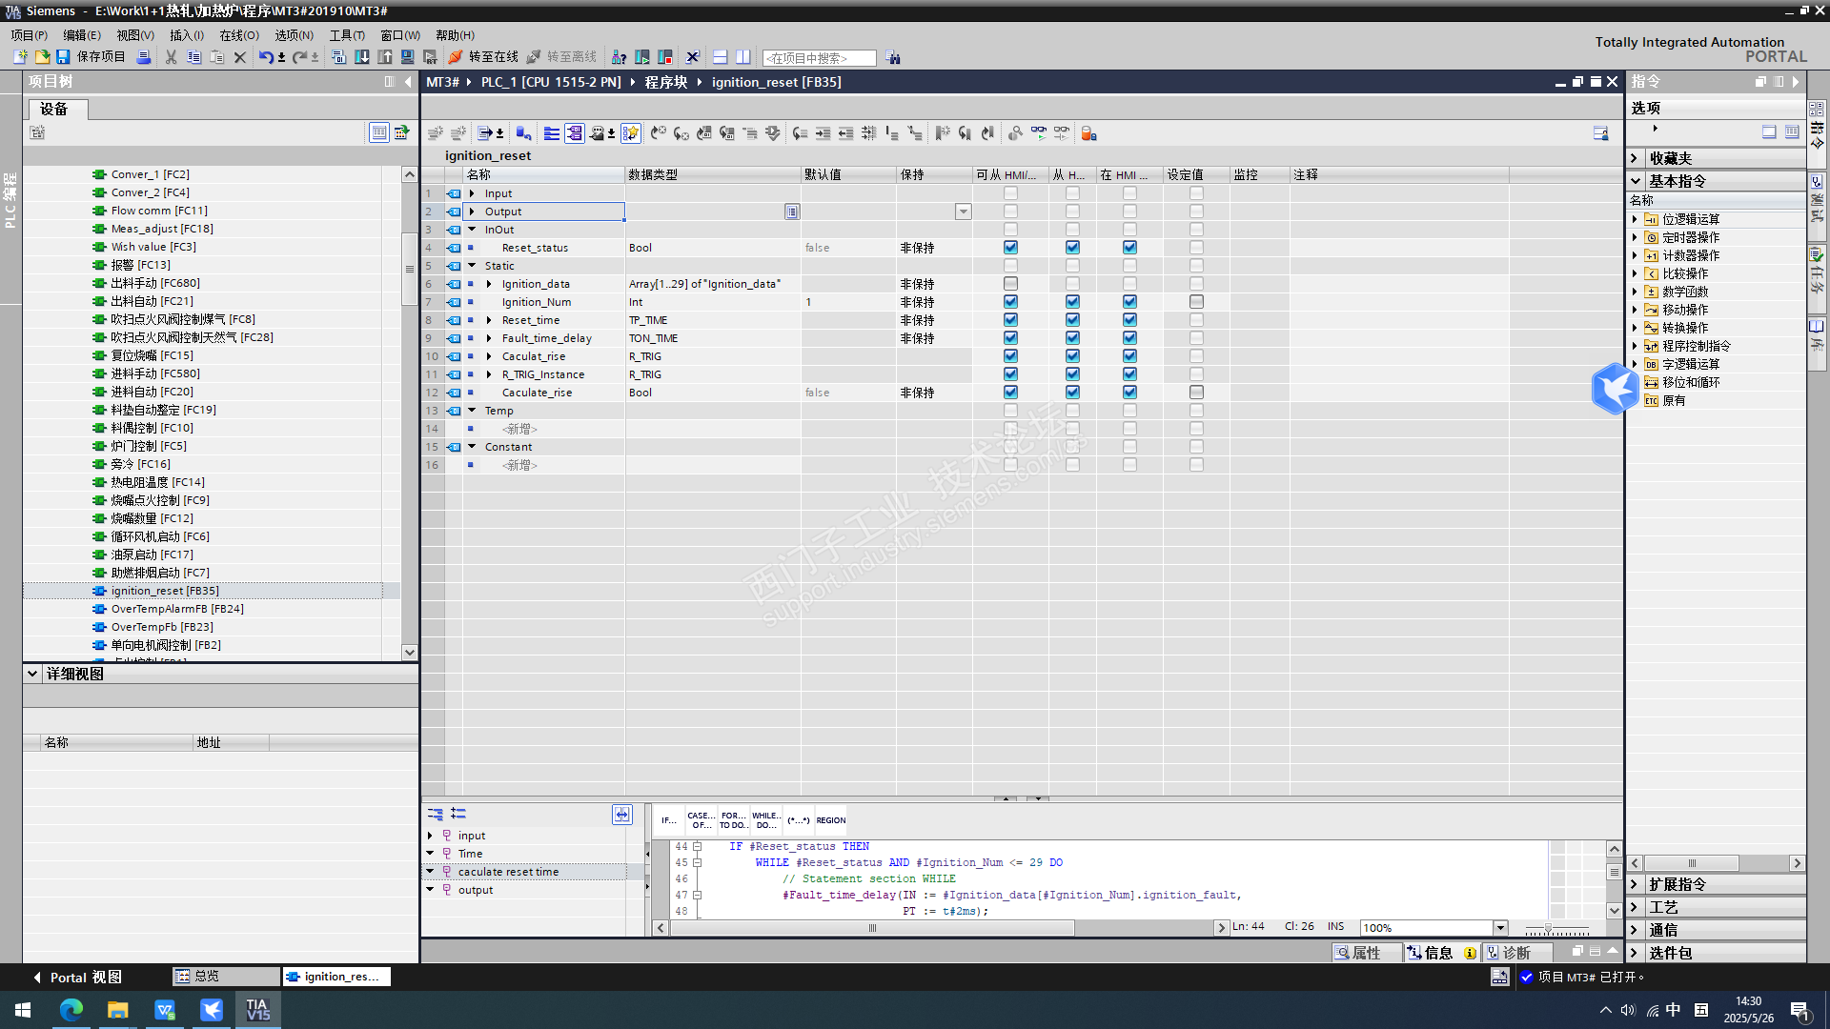Open the 在线 Online menu

238,35
